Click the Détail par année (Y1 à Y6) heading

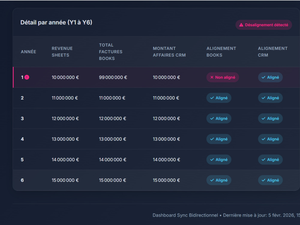[56, 22]
